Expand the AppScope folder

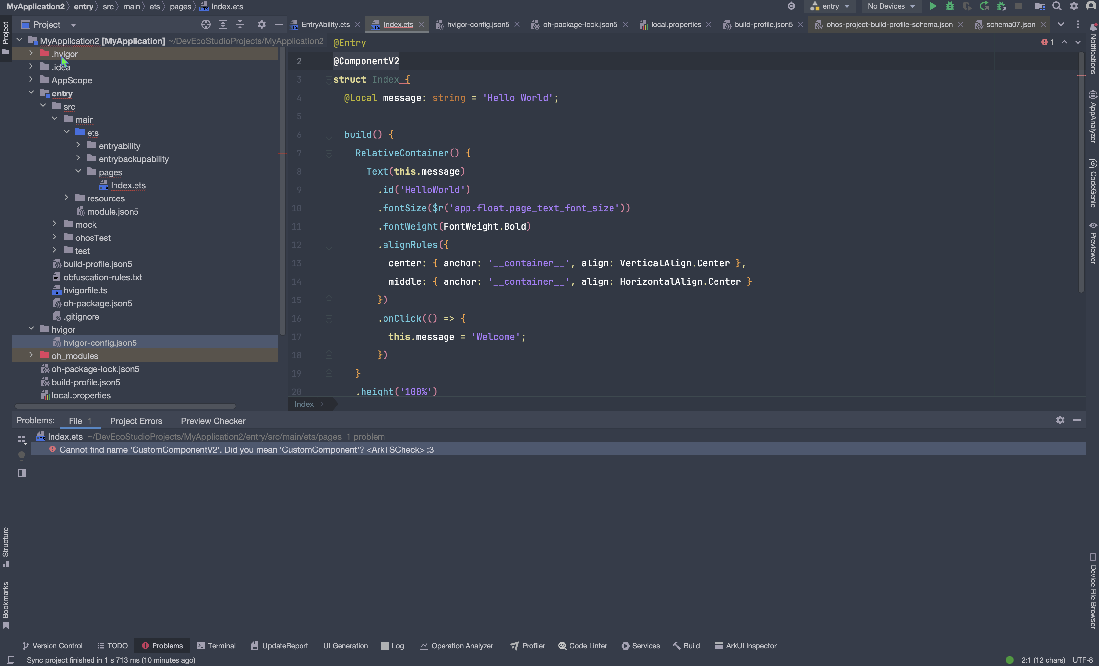click(x=31, y=80)
